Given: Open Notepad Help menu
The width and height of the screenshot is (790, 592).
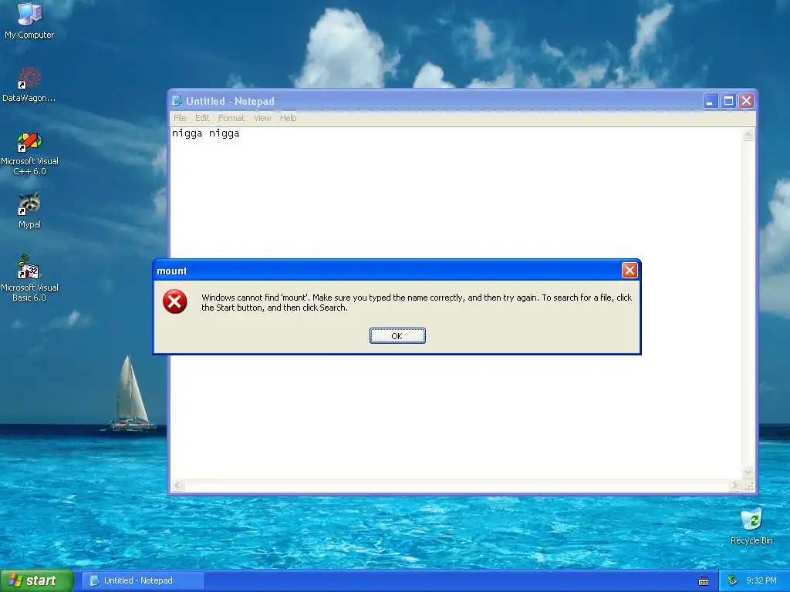Looking at the screenshot, I should pyautogui.click(x=289, y=118).
